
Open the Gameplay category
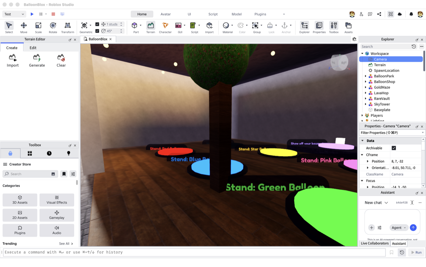[x=57, y=215]
